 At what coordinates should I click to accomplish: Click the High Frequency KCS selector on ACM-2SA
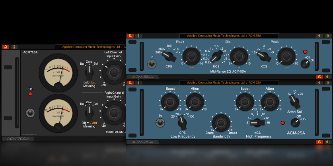click(257, 123)
